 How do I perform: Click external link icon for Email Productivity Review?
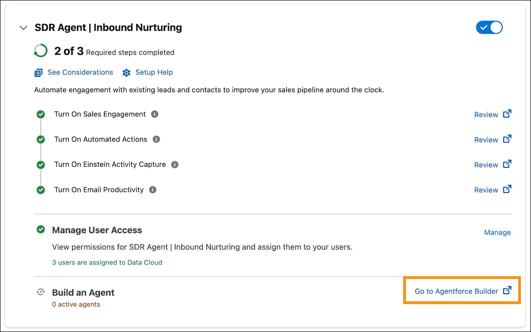pyautogui.click(x=507, y=189)
